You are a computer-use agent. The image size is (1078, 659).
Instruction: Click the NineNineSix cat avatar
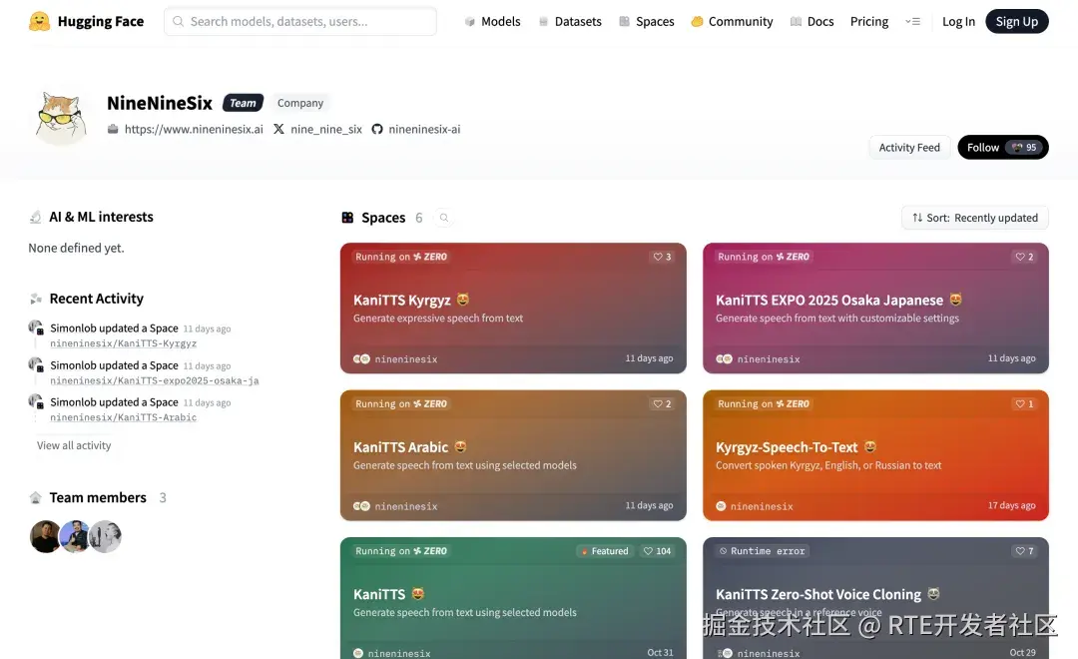[61, 118]
